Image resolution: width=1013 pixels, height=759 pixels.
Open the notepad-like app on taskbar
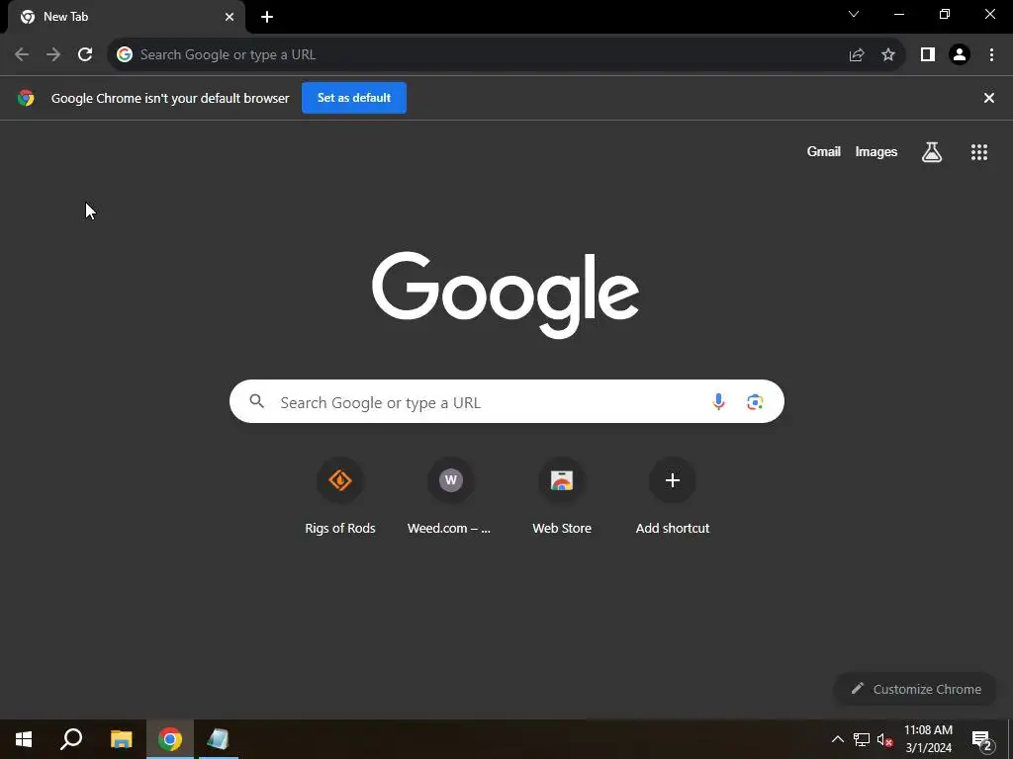[218, 739]
